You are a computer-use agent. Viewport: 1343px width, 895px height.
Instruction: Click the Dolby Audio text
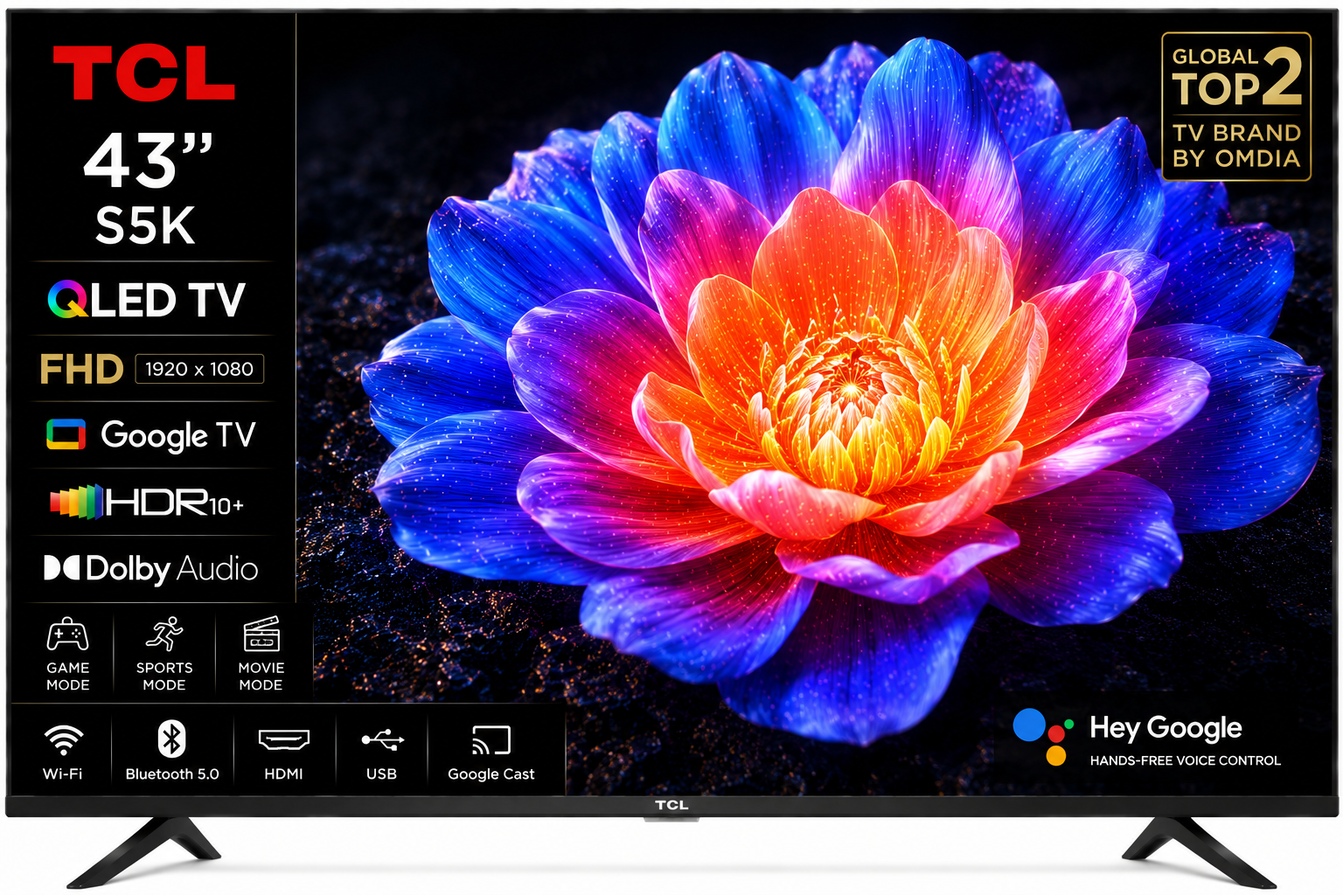pyautogui.click(x=172, y=569)
